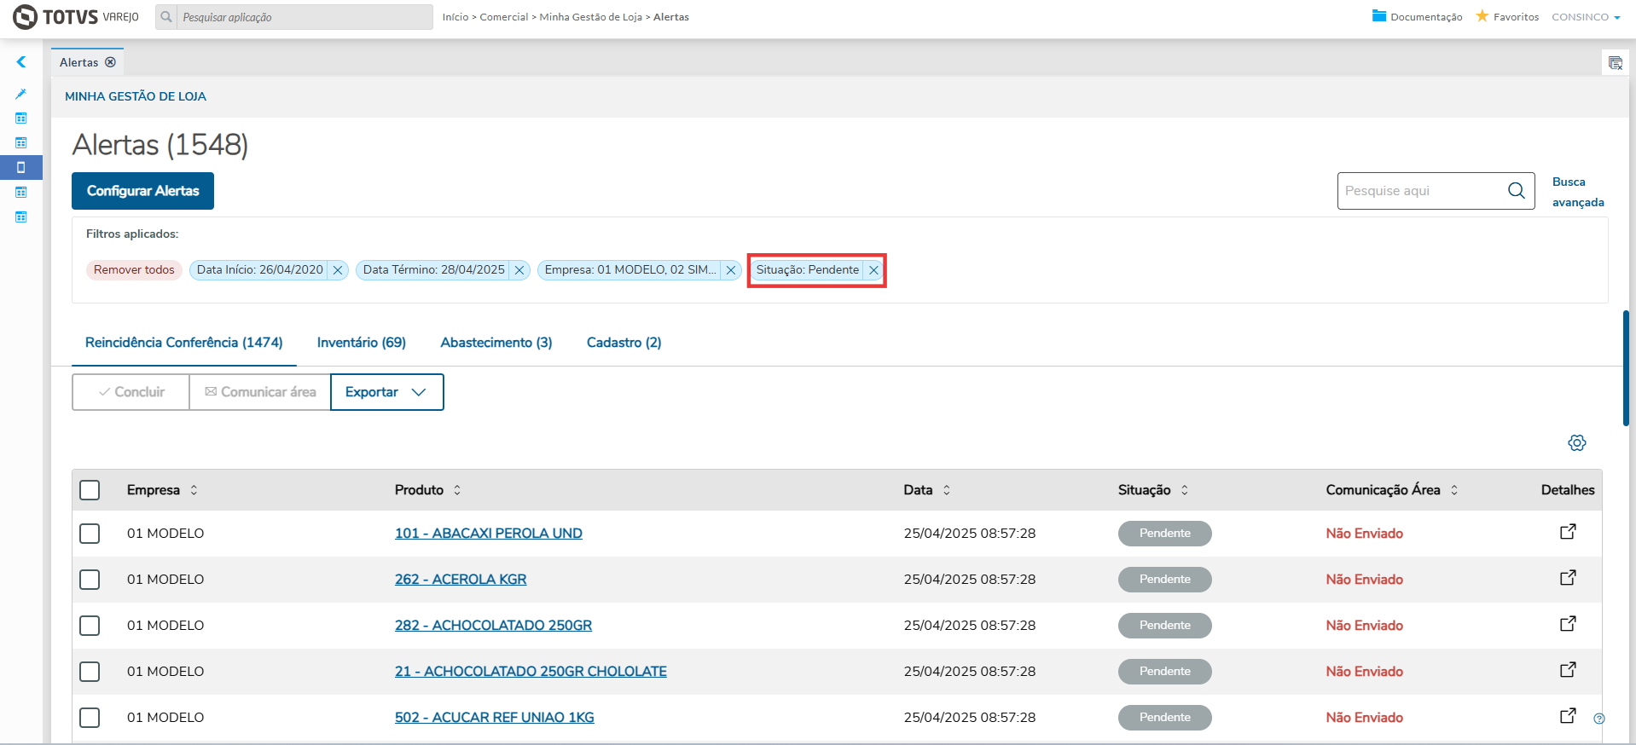Open the window list icon at top right
Viewport: 1636px width, 745px height.
coord(1615,63)
